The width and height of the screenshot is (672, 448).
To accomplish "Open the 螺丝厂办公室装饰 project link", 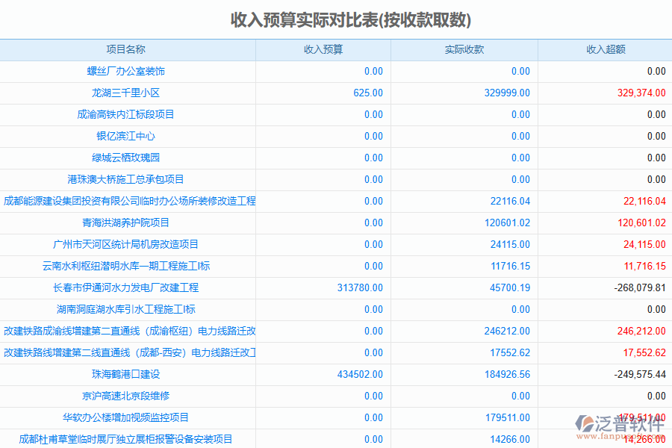I will 125,72.
